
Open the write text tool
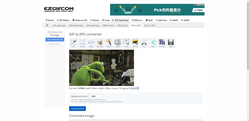(126, 43)
